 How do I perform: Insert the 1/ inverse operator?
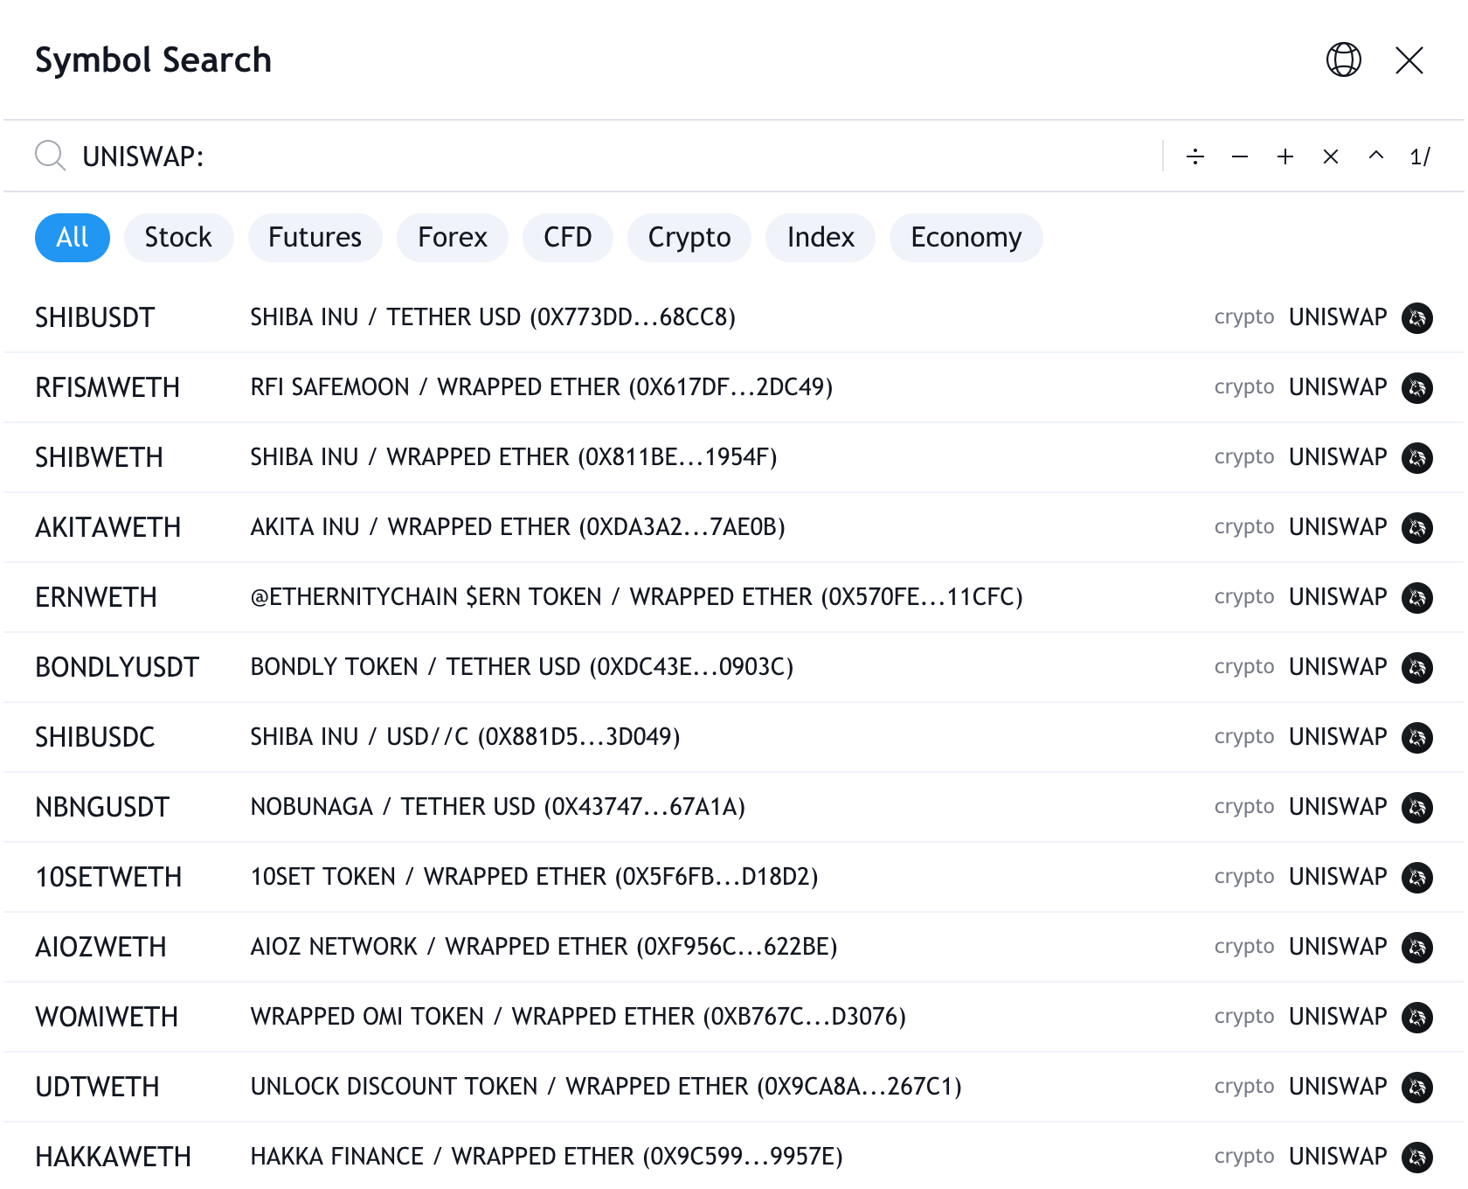pyautogui.click(x=1420, y=156)
